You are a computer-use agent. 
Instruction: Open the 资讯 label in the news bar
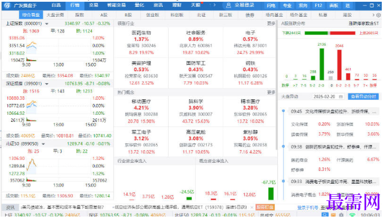10,207
